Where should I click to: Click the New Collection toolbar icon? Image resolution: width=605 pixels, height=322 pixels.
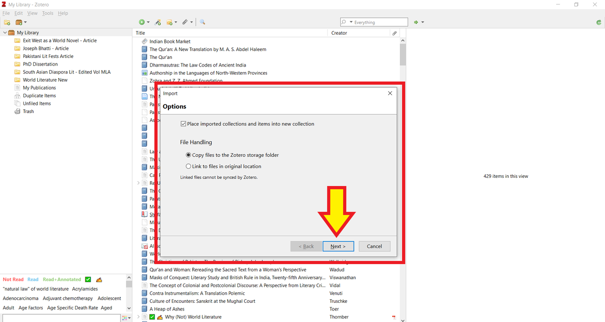tap(7, 22)
